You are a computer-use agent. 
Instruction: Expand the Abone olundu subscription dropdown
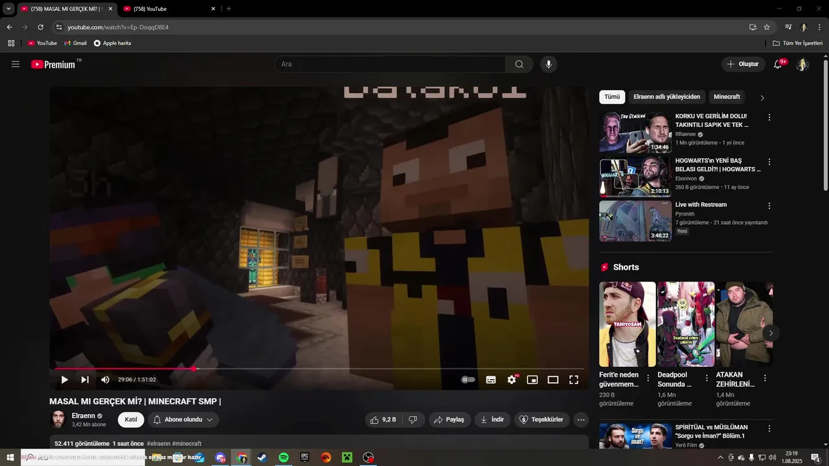point(183,419)
